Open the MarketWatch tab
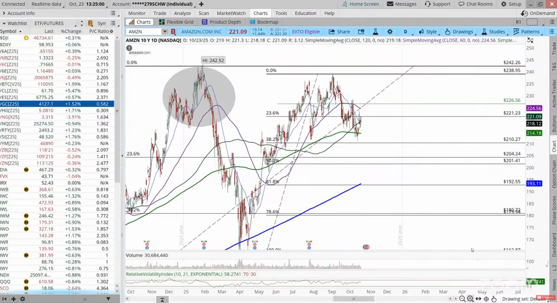 tap(231, 13)
